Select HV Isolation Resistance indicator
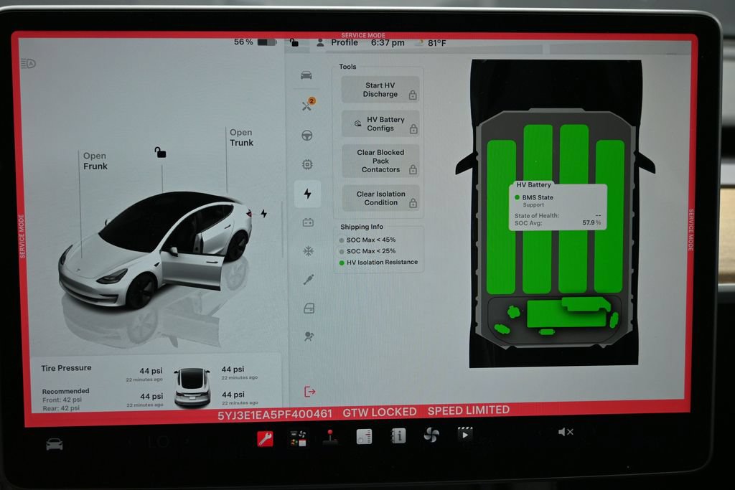 click(x=378, y=263)
